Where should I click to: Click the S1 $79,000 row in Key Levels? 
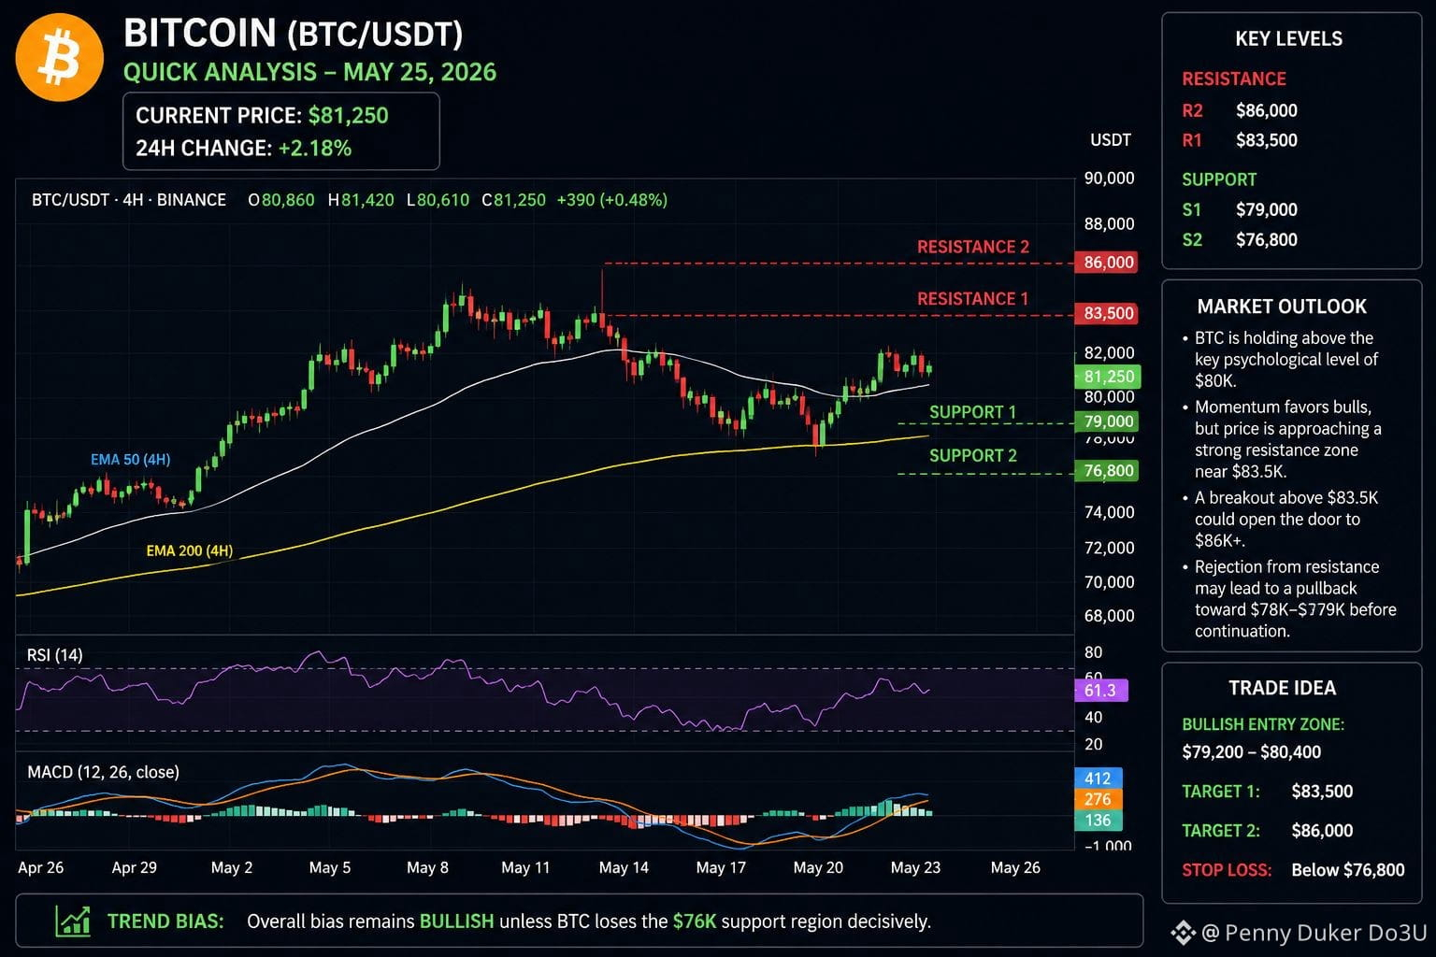coord(1240,209)
